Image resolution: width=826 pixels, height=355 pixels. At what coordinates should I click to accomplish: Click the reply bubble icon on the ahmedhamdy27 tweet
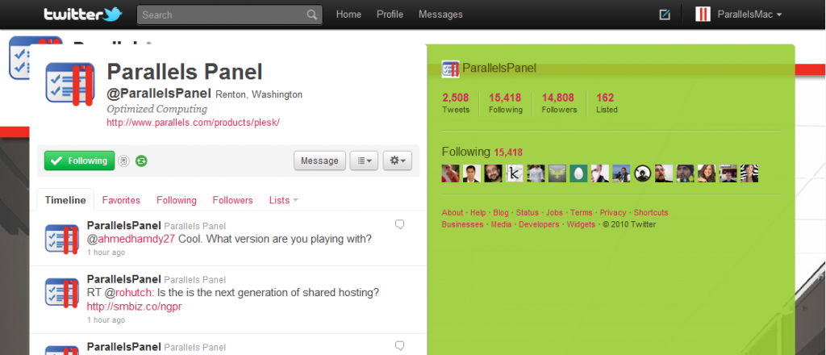[400, 225]
